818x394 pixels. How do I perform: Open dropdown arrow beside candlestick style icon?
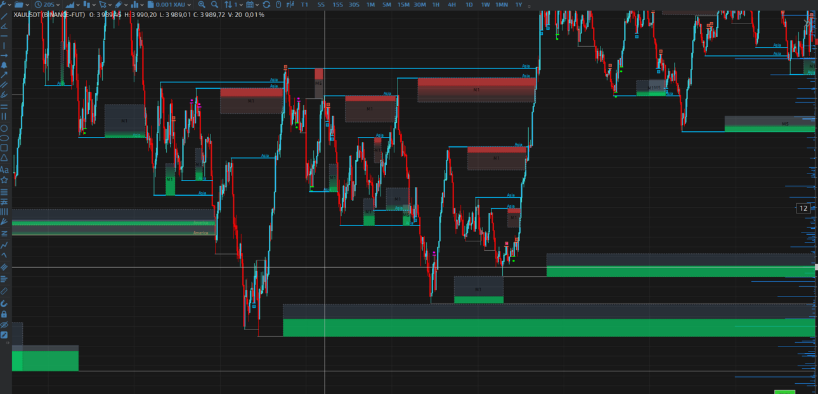94,4
